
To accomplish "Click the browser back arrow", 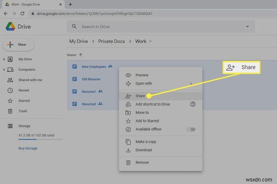I will click(6, 14).
